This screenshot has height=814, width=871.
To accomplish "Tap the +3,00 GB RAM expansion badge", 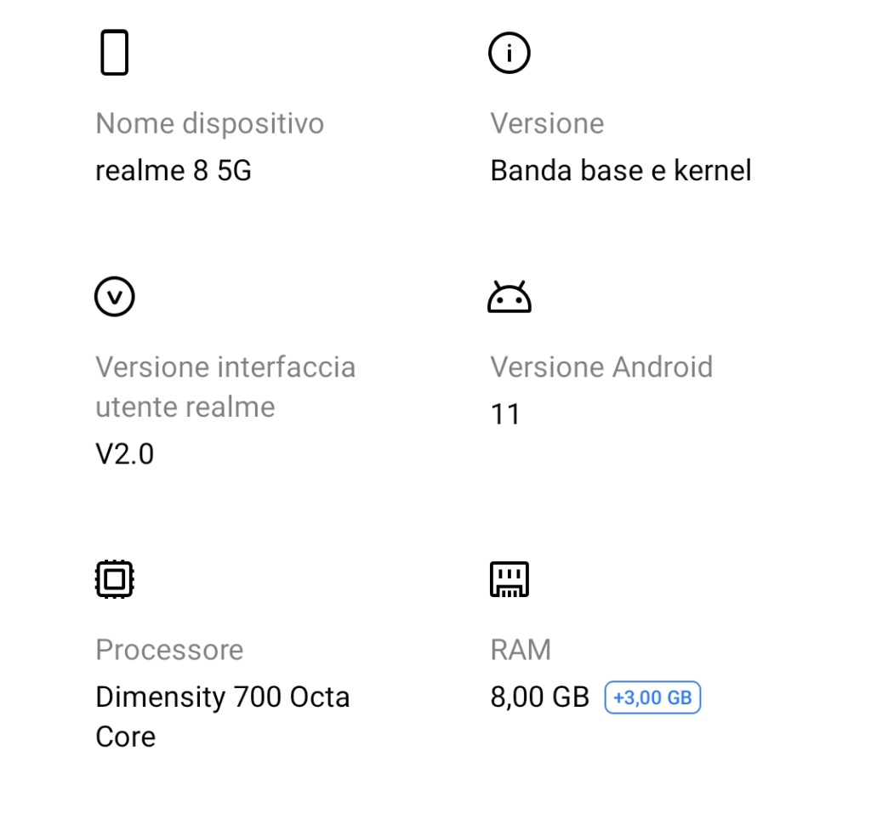I will 652,697.
